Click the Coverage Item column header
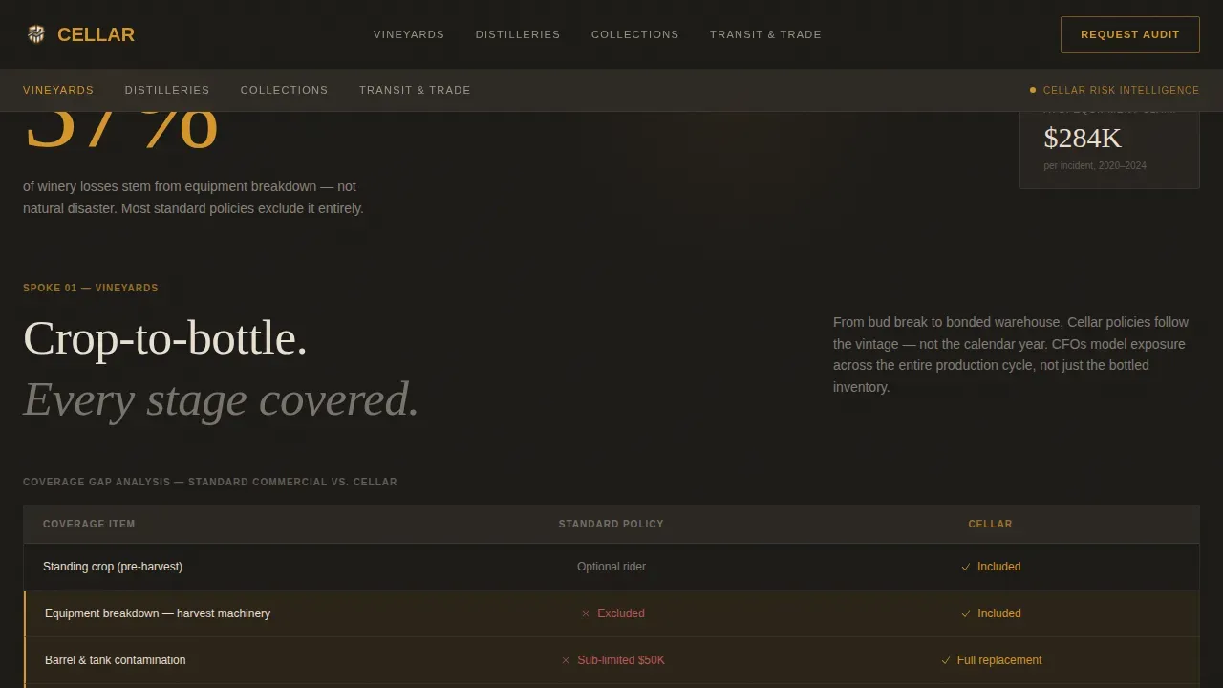 click(89, 524)
